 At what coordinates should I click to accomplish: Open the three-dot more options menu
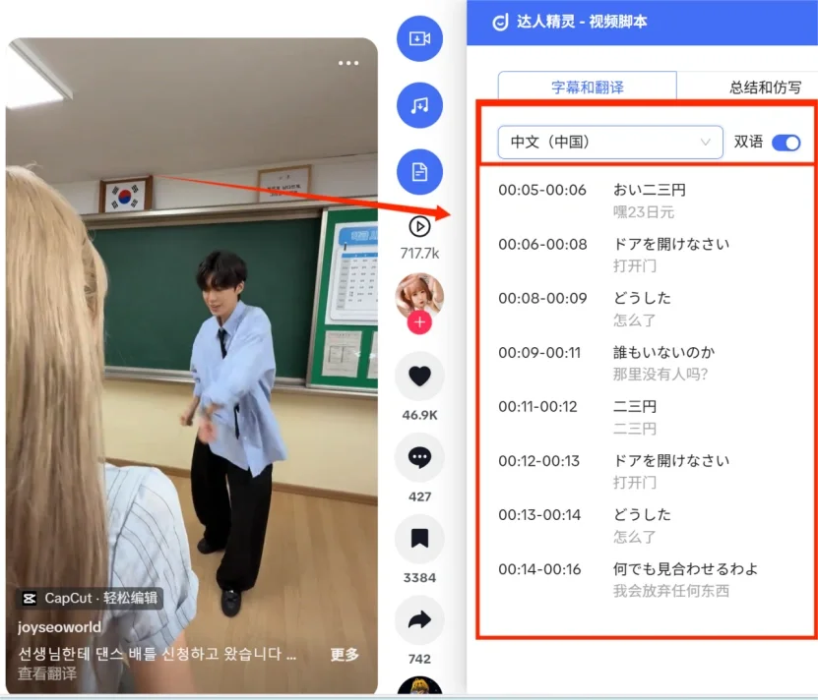348,63
